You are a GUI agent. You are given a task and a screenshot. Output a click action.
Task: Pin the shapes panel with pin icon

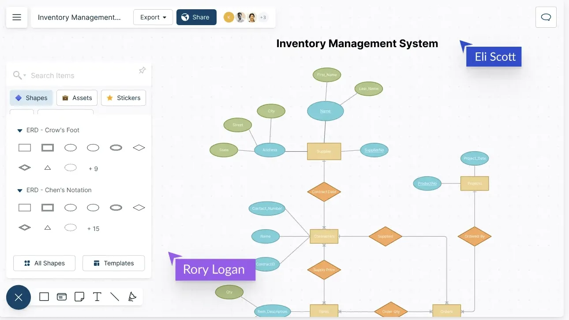pyautogui.click(x=142, y=71)
